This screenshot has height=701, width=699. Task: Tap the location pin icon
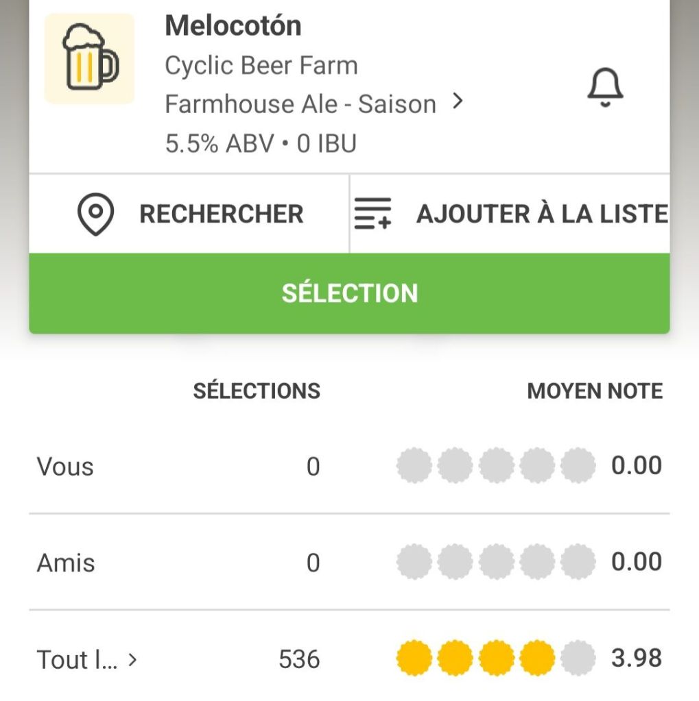pos(95,214)
